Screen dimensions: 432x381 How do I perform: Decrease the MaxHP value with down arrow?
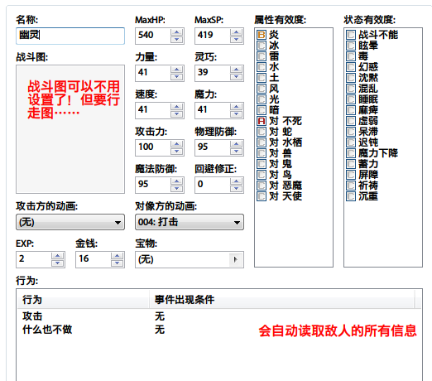click(x=176, y=40)
